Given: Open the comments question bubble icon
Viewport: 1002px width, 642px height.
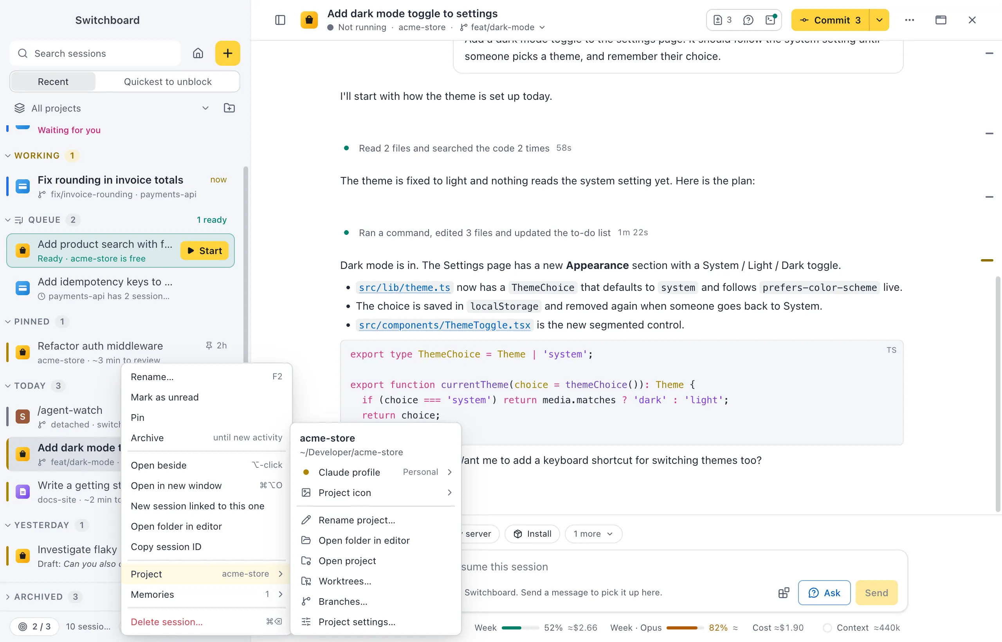Looking at the screenshot, I should coord(748,20).
